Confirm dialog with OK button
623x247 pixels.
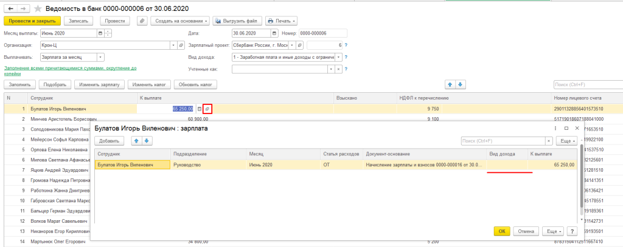coord(502,231)
